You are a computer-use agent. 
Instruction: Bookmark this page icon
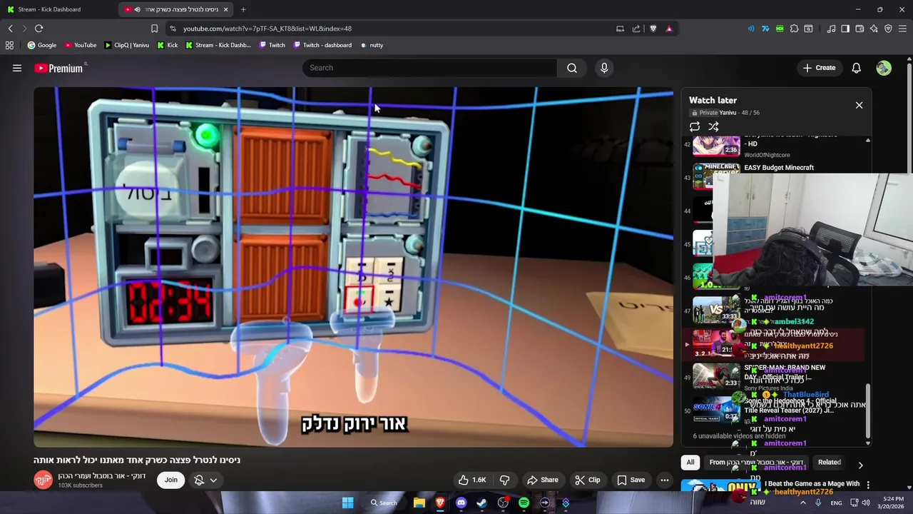pos(154,29)
